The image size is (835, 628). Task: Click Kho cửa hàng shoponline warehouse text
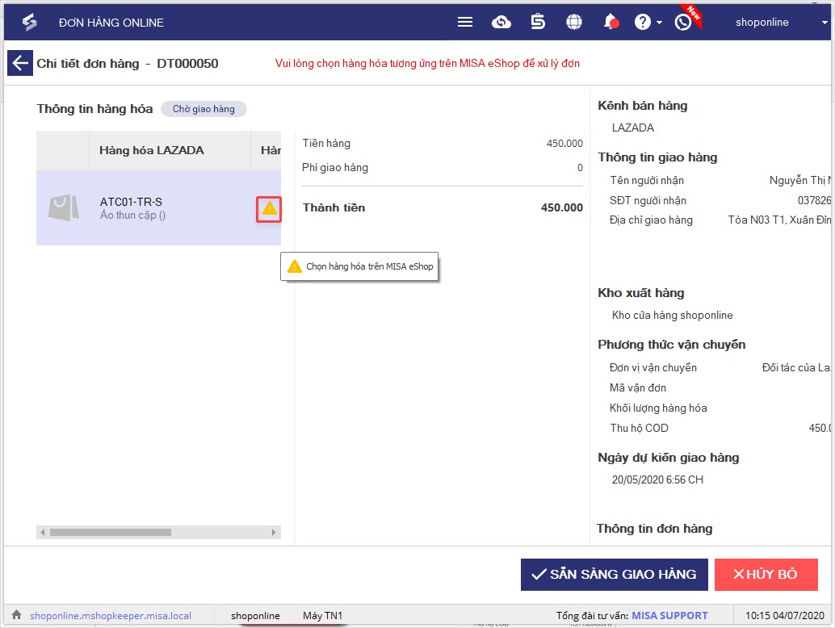(672, 315)
